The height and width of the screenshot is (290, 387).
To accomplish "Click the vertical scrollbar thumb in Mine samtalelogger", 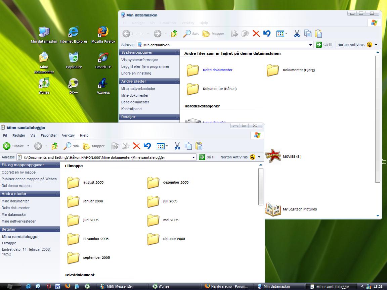I will [x=261, y=186].
